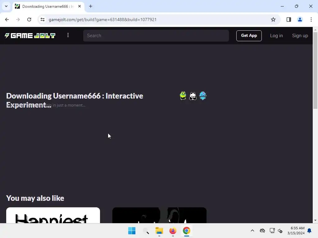Viewport: 318px width, 238px height.
Task: Reload the current page
Action: click(29, 20)
